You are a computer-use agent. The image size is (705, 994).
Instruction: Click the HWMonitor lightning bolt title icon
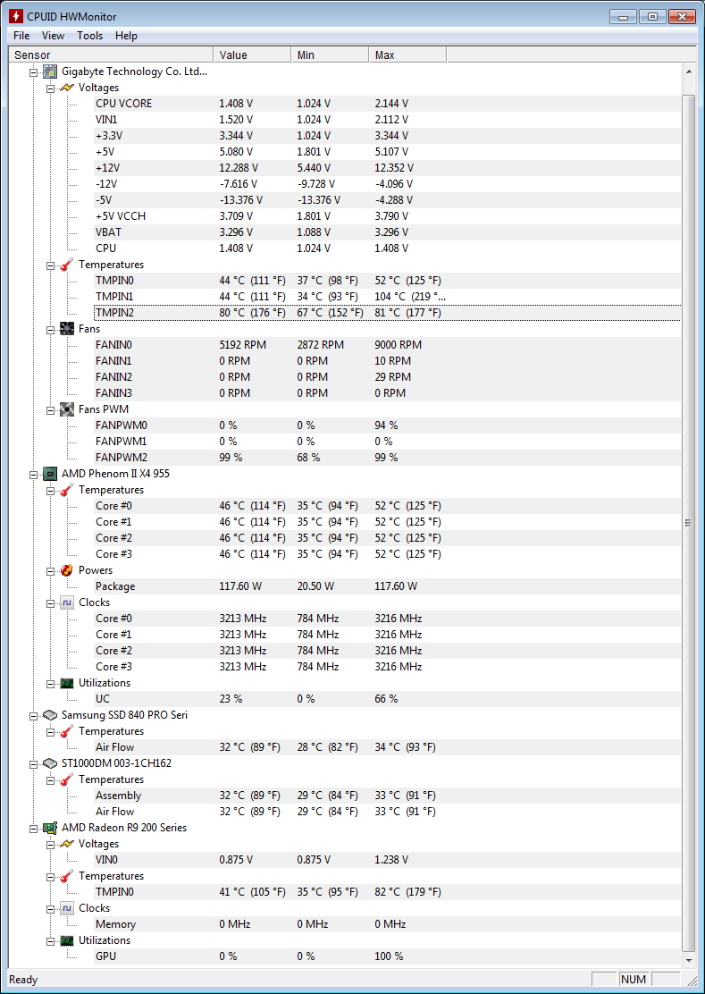tap(15, 16)
